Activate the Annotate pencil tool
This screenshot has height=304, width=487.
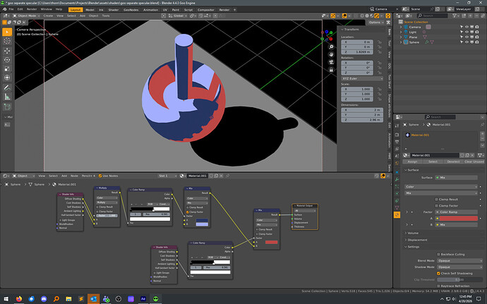(7, 87)
